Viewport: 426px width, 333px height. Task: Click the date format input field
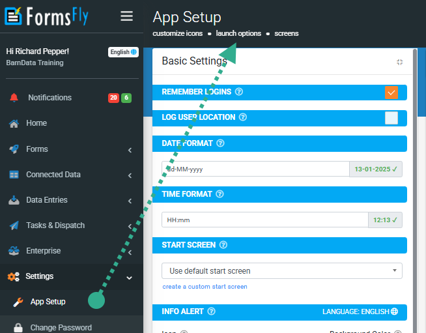(255, 169)
